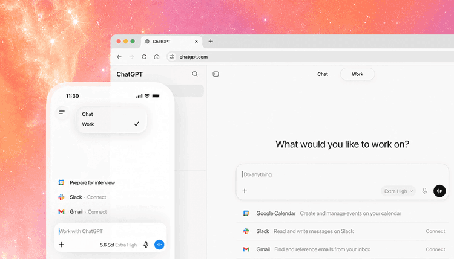Connect Slack on the phone screen

point(97,197)
